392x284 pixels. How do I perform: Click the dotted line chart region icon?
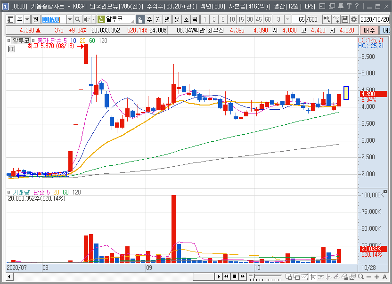tap(305, 277)
